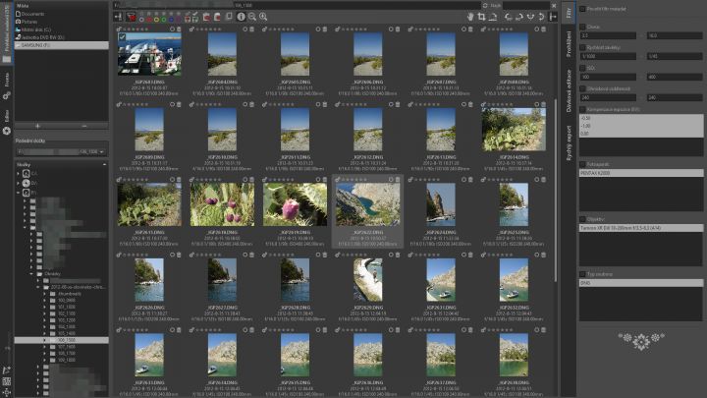Check the Objektiv filter checkbox

[582, 219]
